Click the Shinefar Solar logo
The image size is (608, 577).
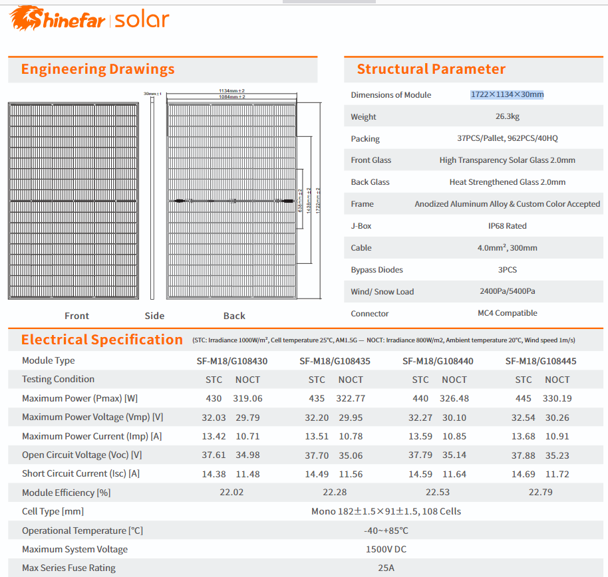[90, 18]
